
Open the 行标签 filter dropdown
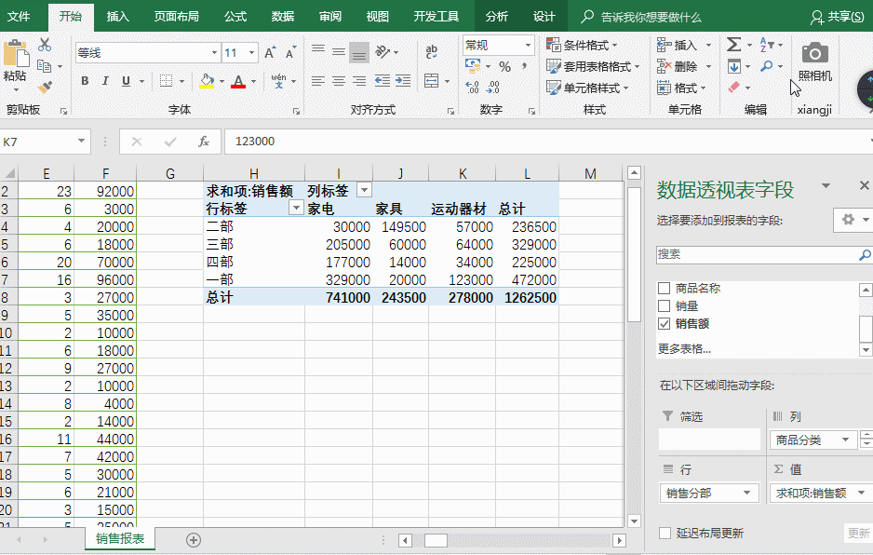296,209
